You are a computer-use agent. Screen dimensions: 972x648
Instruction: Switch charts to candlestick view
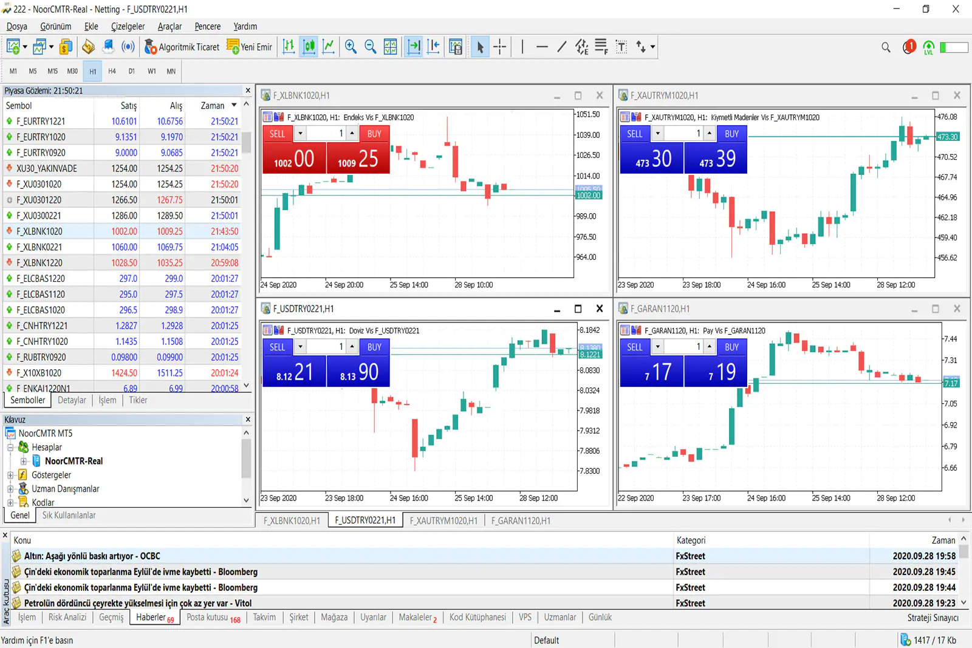(309, 47)
